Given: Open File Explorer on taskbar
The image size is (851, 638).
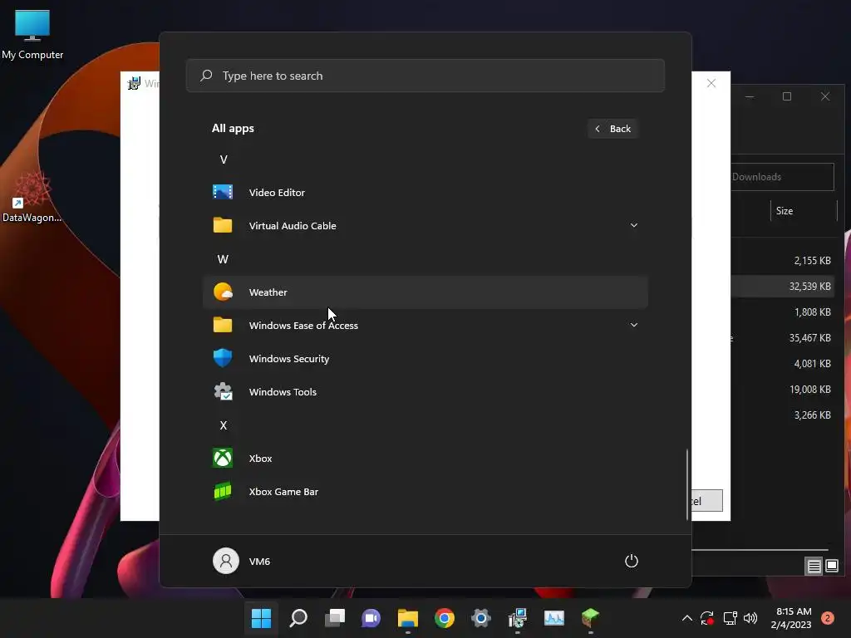Looking at the screenshot, I should 407,618.
